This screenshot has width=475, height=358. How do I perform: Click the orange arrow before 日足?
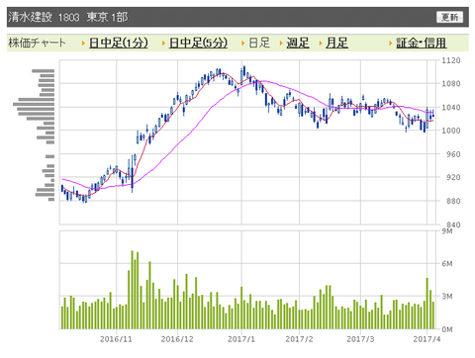click(243, 44)
